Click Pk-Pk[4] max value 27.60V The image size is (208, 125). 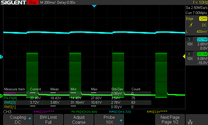point(96,98)
